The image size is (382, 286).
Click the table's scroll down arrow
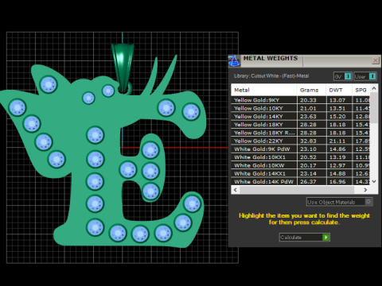click(374, 181)
